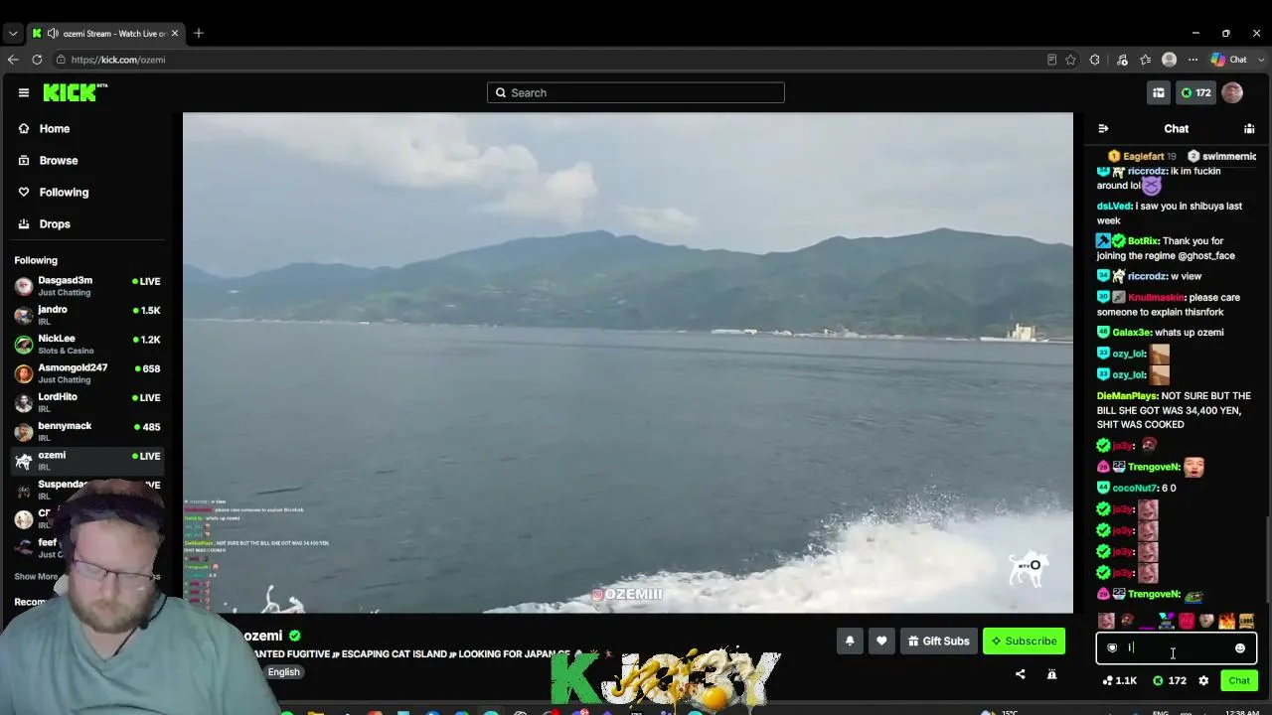This screenshot has width=1272, height=715.
Task: Open a new browser tab
Action: click(199, 33)
